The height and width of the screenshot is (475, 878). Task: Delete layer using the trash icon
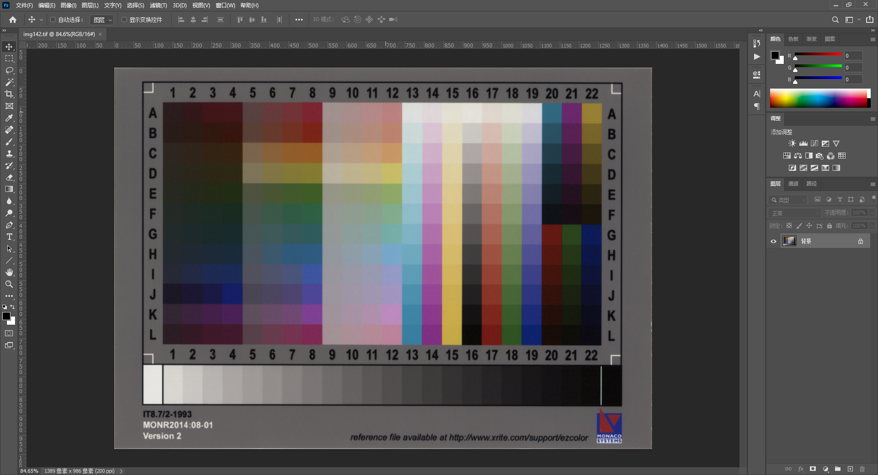(x=862, y=469)
